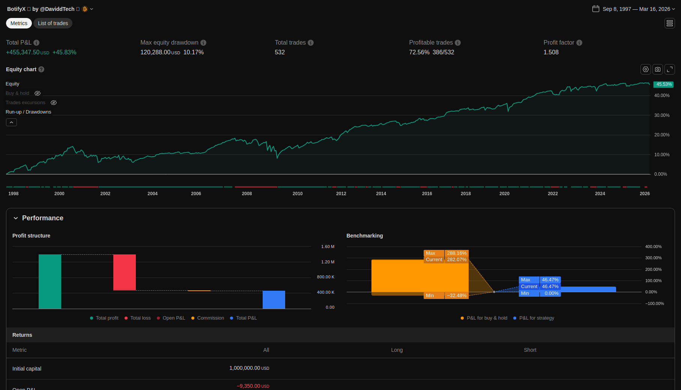Click the green Total profit bar
The image size is (681, 390).
50,281
